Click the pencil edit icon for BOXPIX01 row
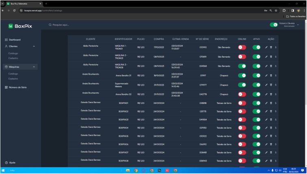The image size is (307, 174). (266, 103)
